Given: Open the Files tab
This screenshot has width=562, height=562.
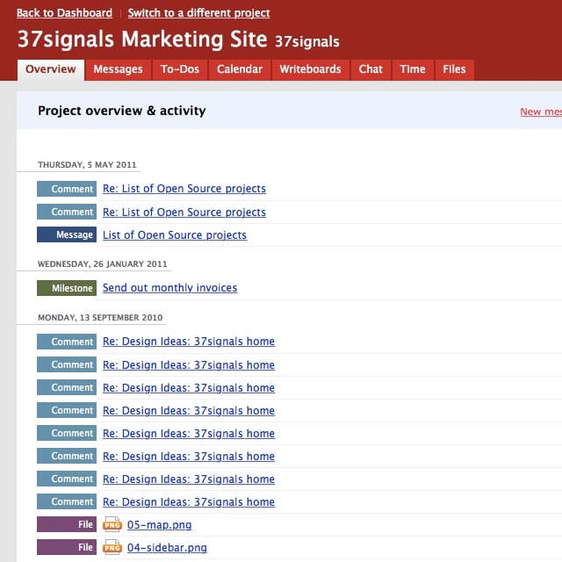Looking at the screenshot, I should [454, 69].
